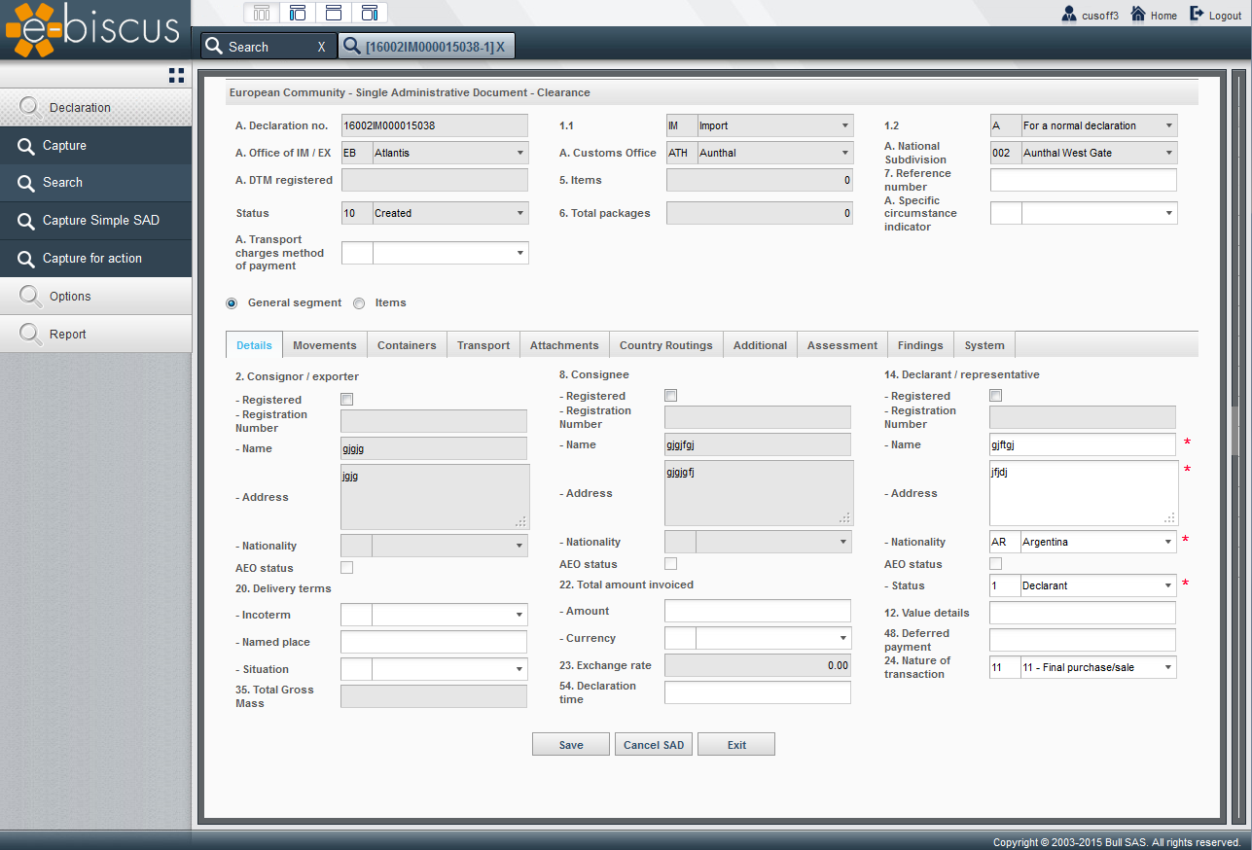Check Registered under Consignor / exporter

[x=347, y=400]
